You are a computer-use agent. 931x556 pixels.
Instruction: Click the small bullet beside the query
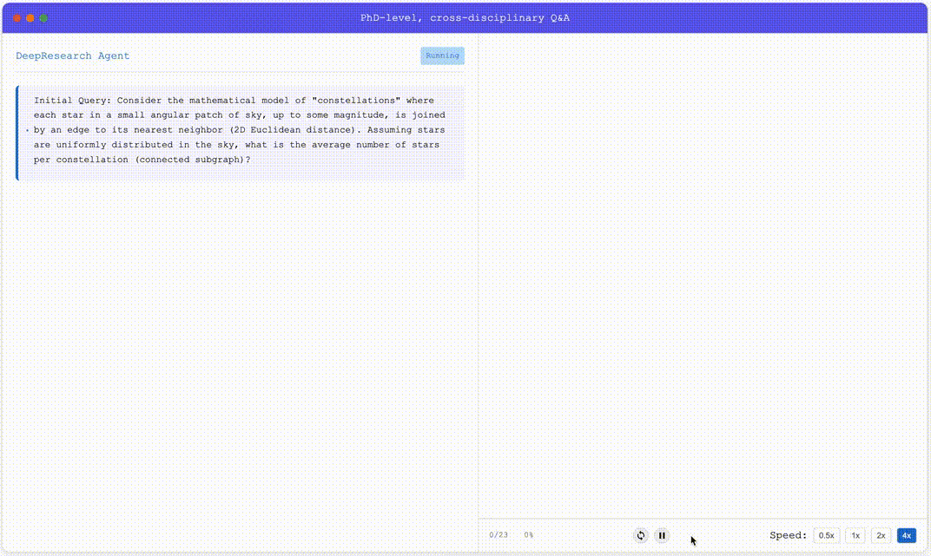click(28, 130)
